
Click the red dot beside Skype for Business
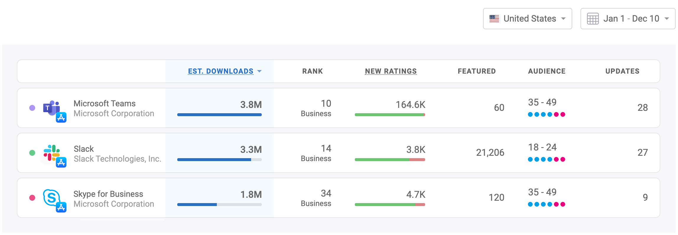[x=32, y=198]
